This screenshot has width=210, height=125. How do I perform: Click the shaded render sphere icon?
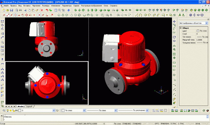click(x=207, y=111)
